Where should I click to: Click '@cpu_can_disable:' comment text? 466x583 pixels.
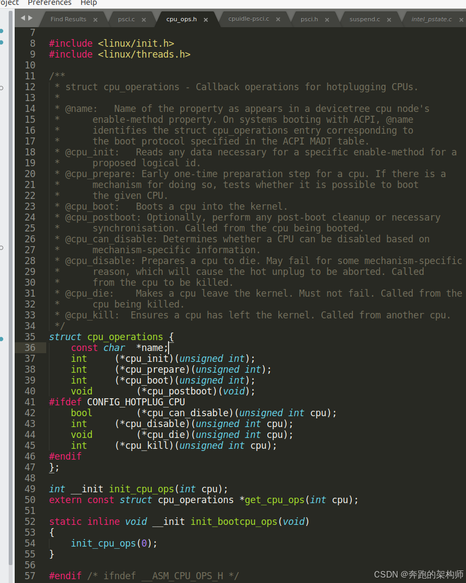(111, 239)
